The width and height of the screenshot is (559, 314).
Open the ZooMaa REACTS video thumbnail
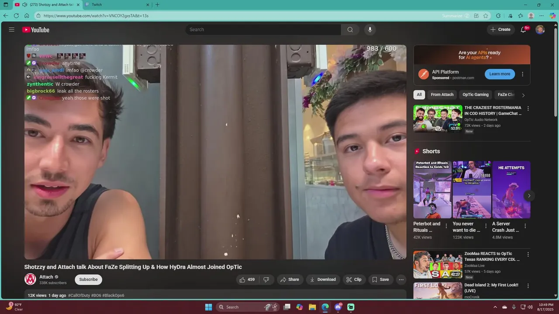[438, 264]
